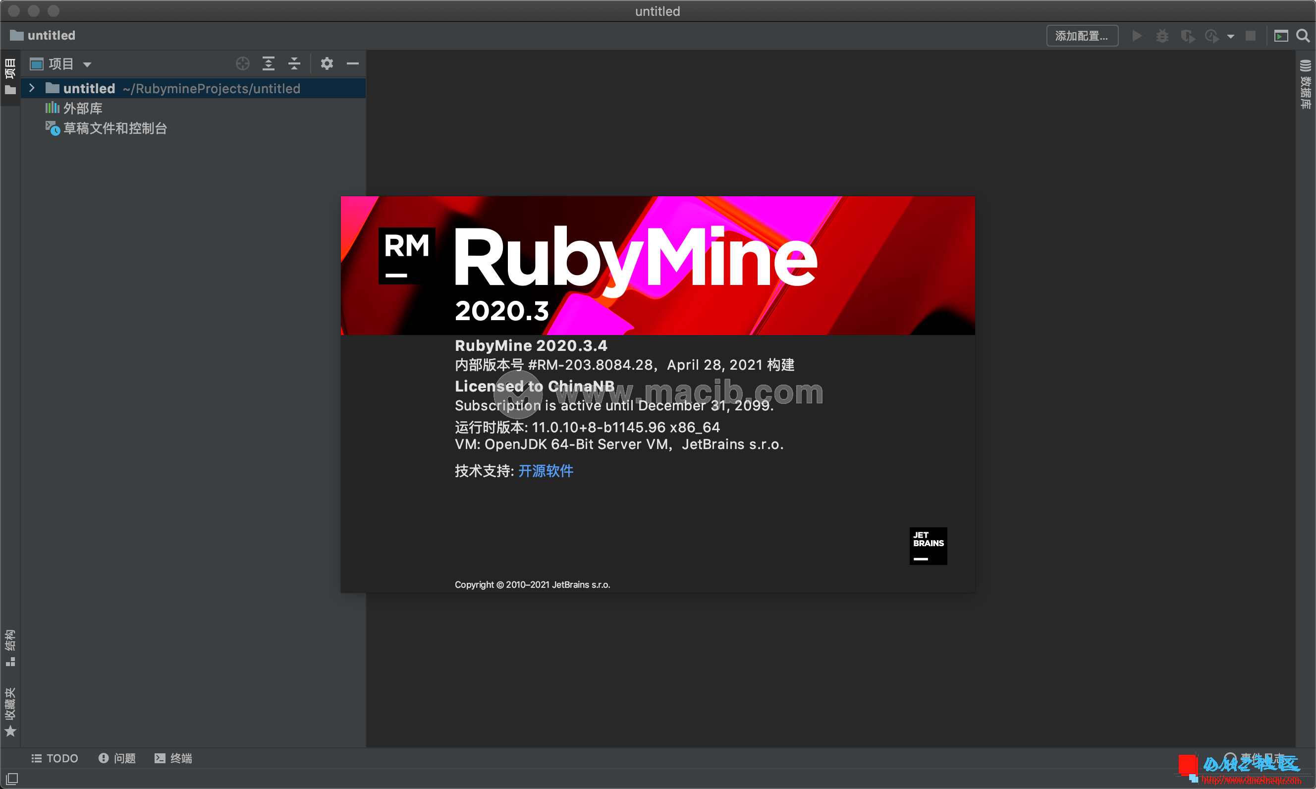Image resolution: width=1316 pixels, height=789 pixels.
Task: Select 外部库 external libraries node
Action: coord(74,109)
